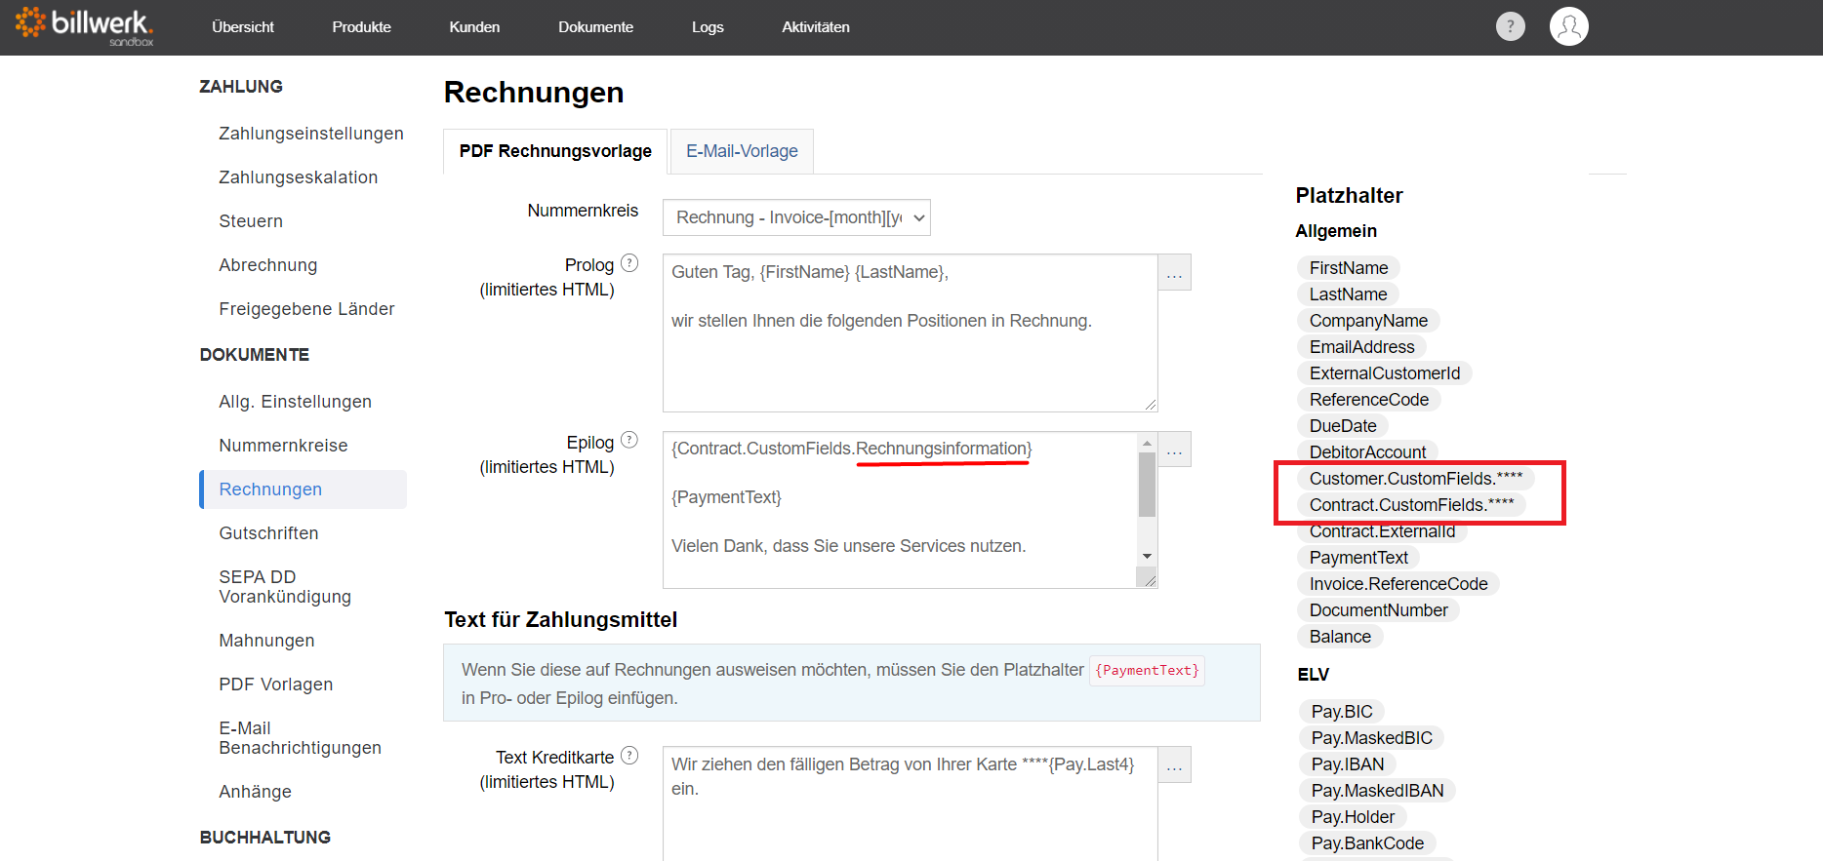The height and width of the screenshot is (861, 1823).
Task: Open Aktivitäten in top navigation
Action: 816,27
